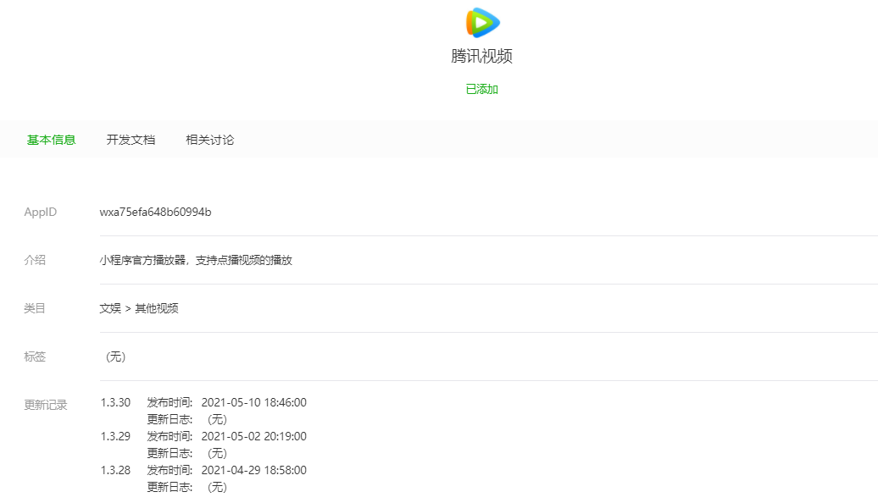The image size is (878, 503).
Task: Click the 更新记录 field label
Action: 46,405
